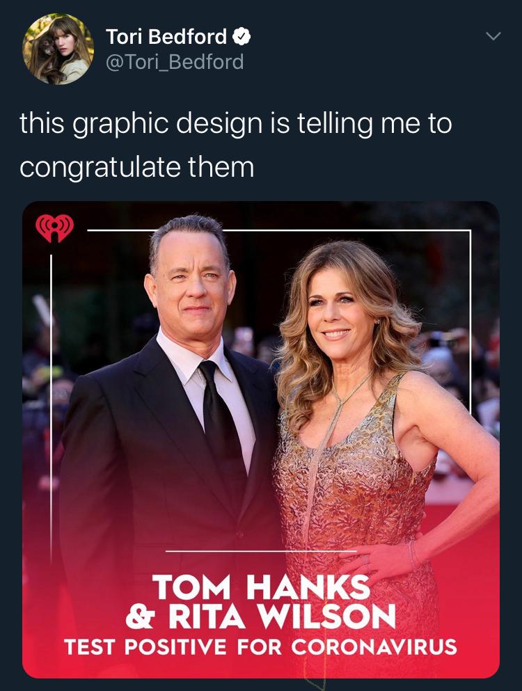Click the iHeartRadio heart logo in image

pyautogui.click(x=55, y=228)
